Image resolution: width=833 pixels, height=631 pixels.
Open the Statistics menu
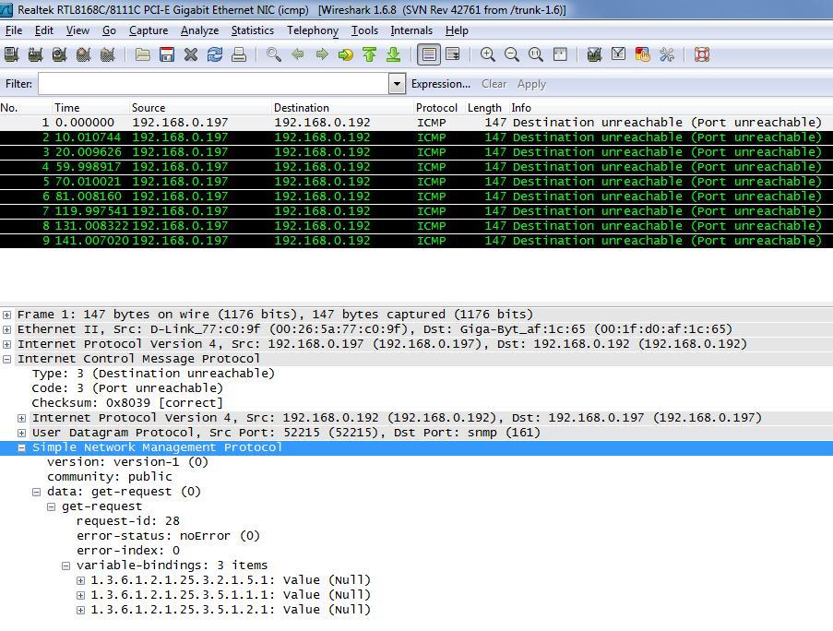click(x=253, y=30)
